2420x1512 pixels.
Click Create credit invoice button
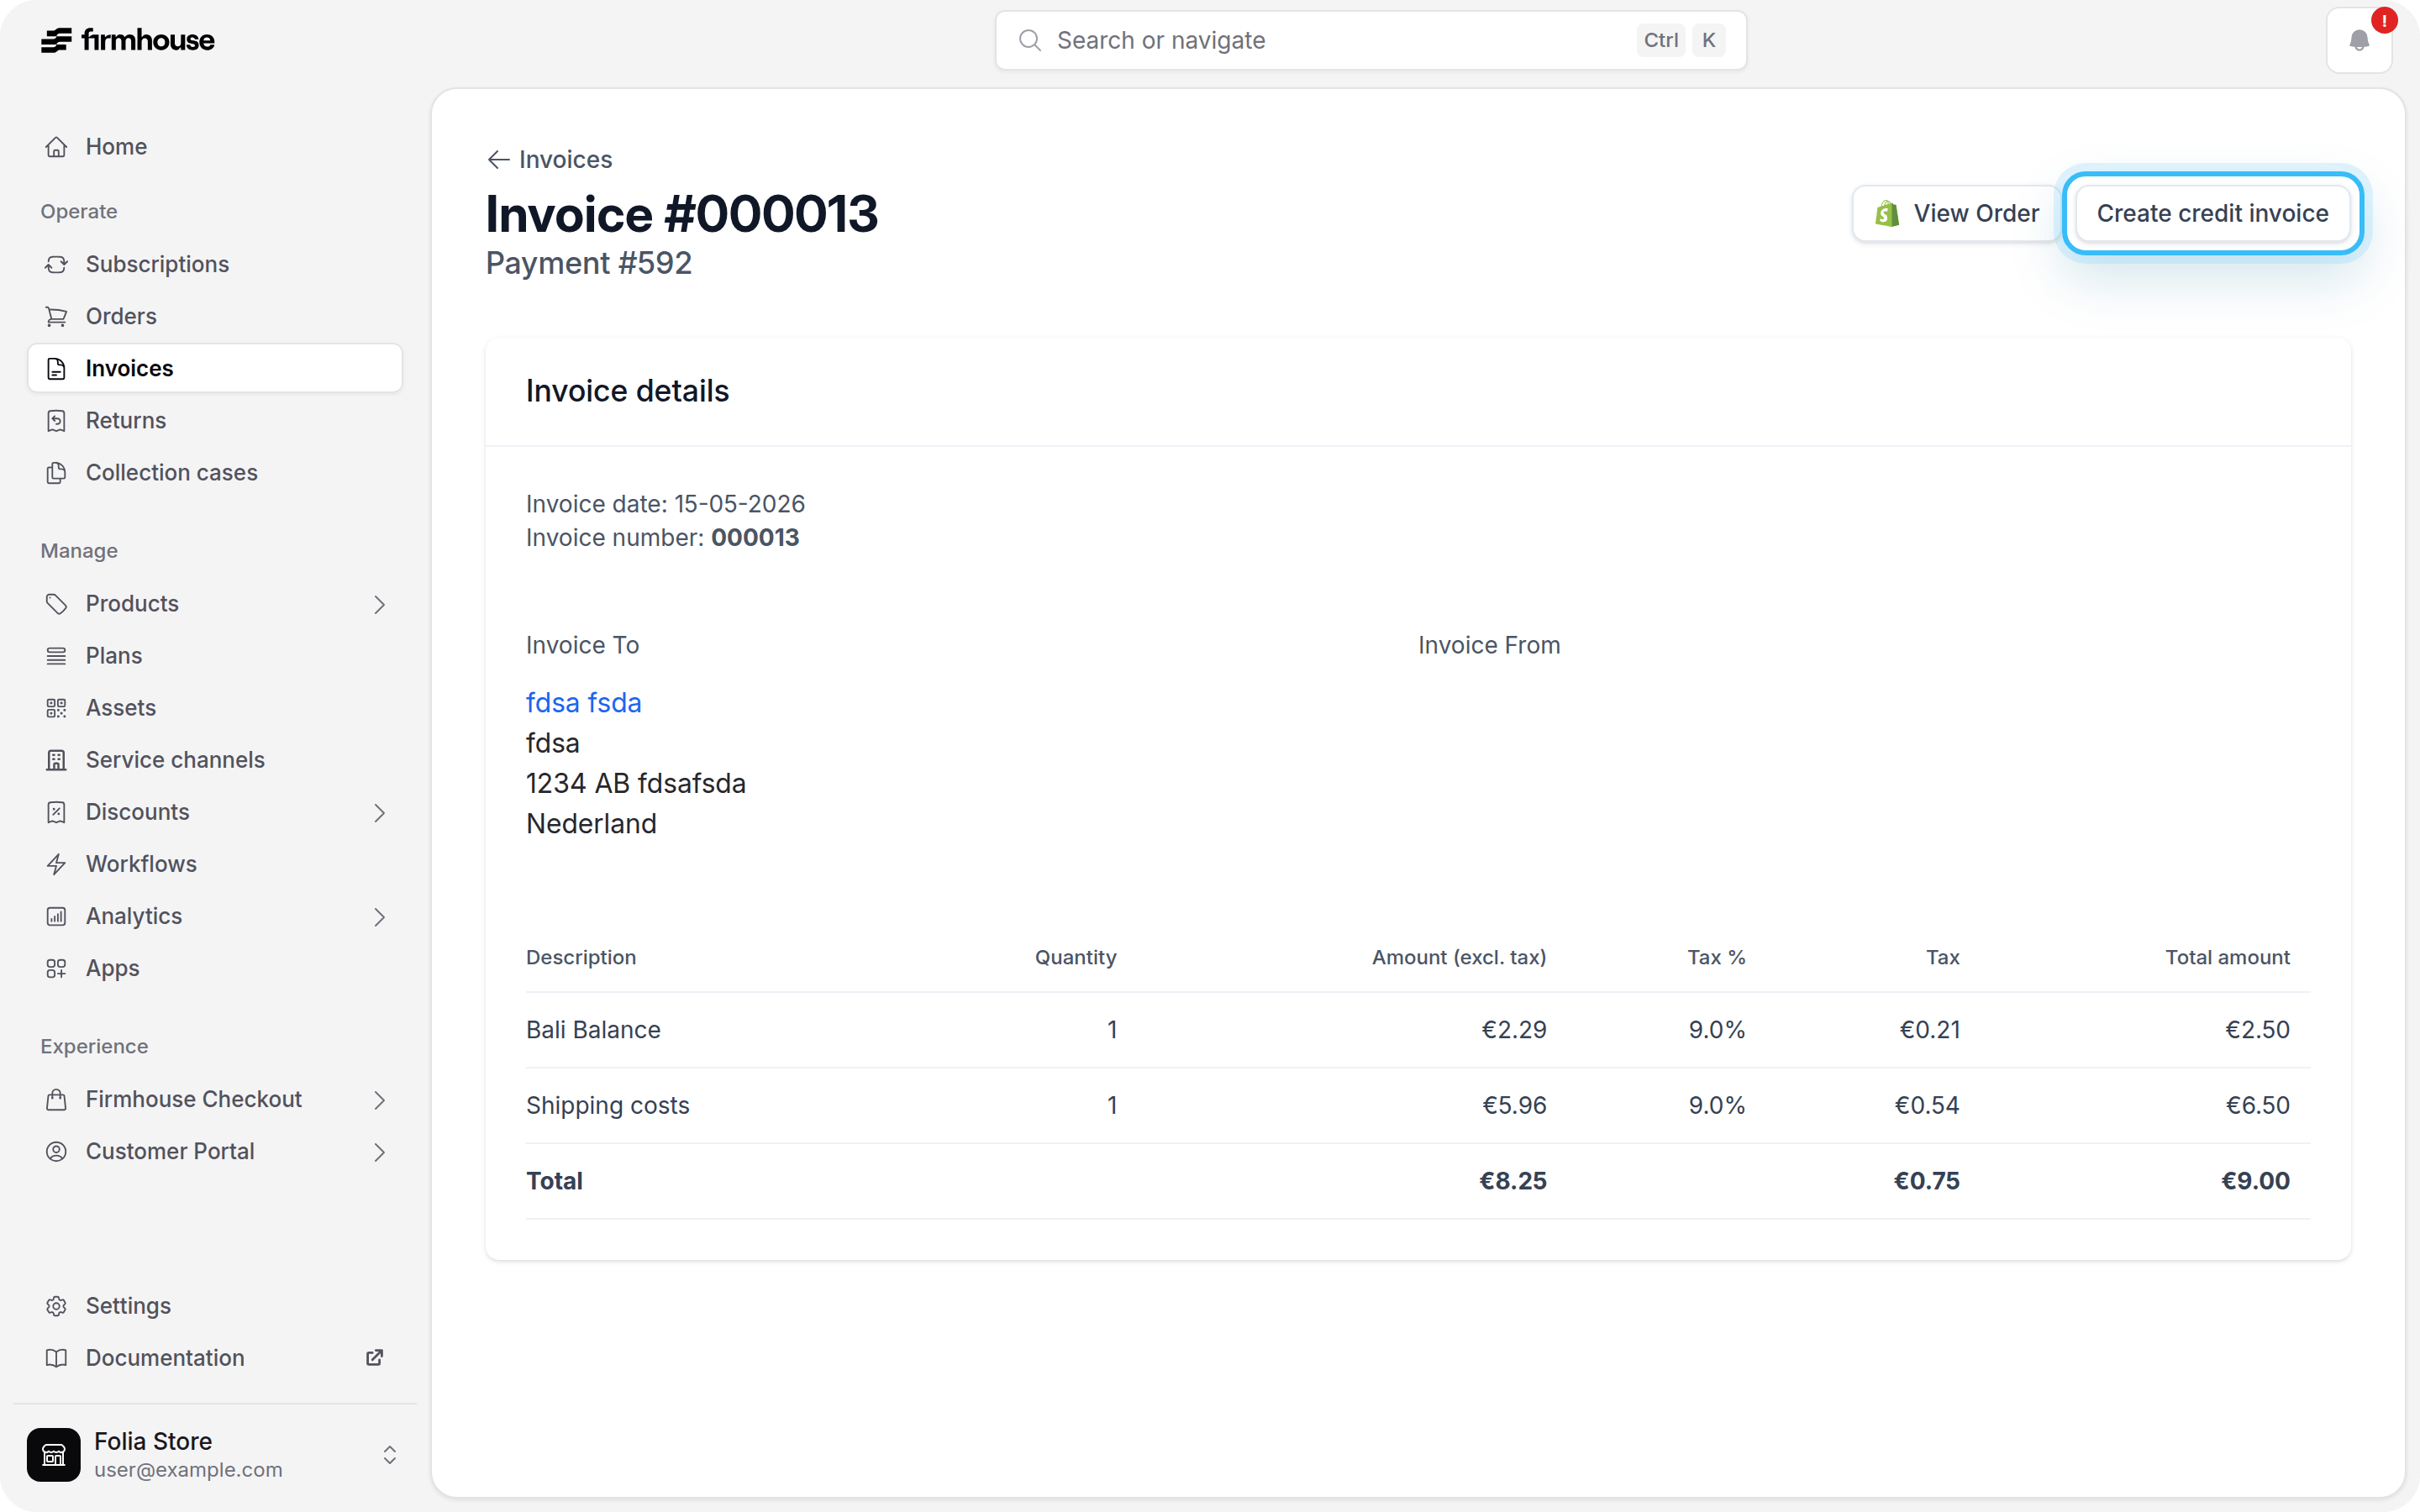click(2212, 213)
